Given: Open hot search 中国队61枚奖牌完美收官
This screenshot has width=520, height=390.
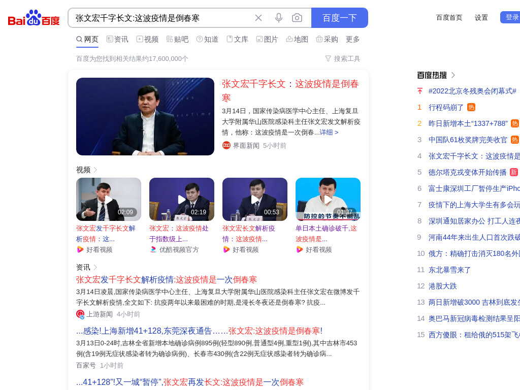Looking at the screenshot, I should [x=468, y=140].
